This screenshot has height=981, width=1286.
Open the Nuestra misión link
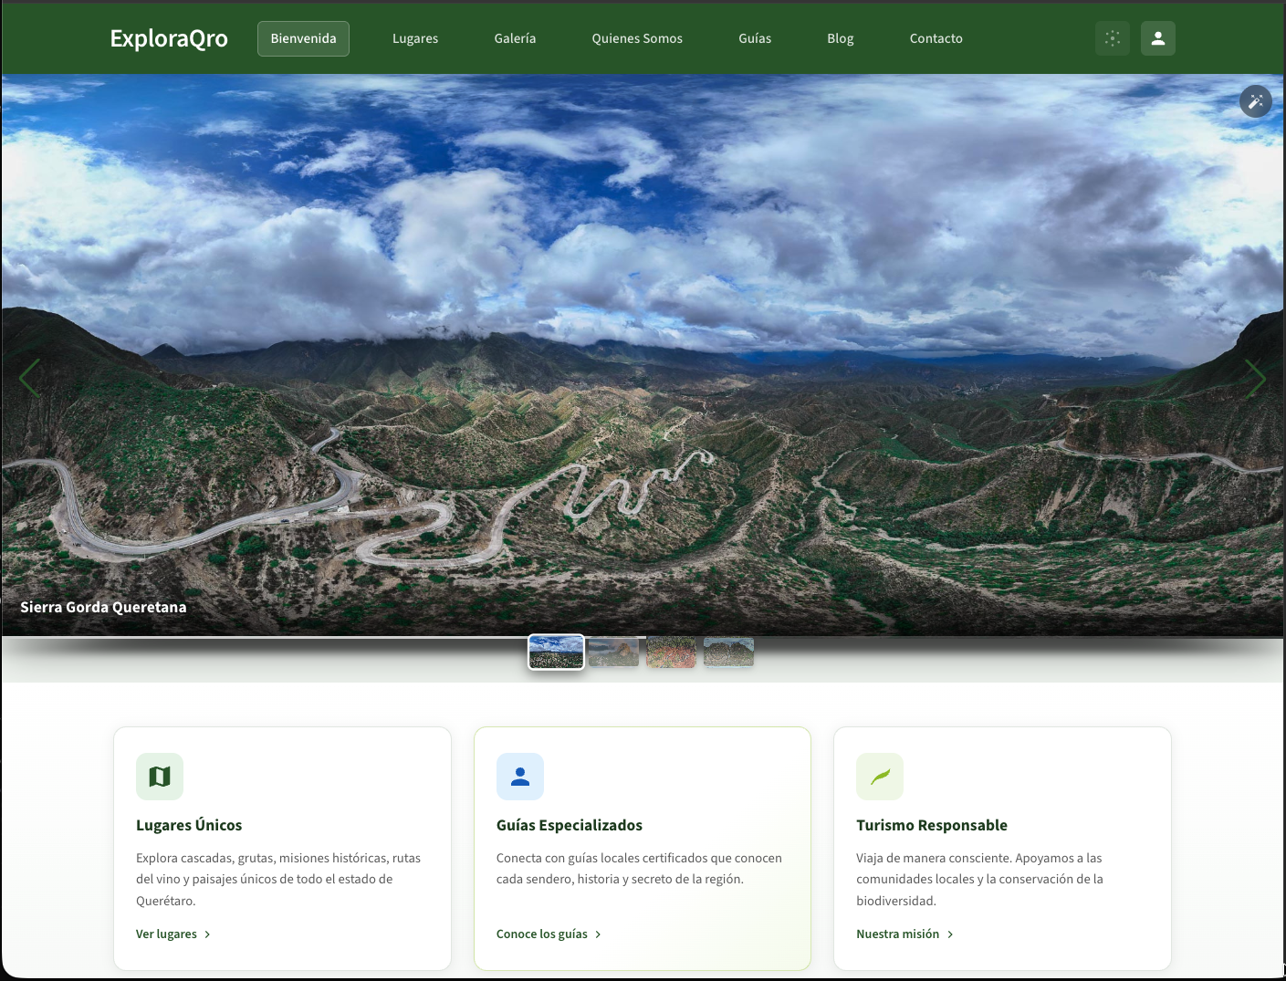point(898,934)
